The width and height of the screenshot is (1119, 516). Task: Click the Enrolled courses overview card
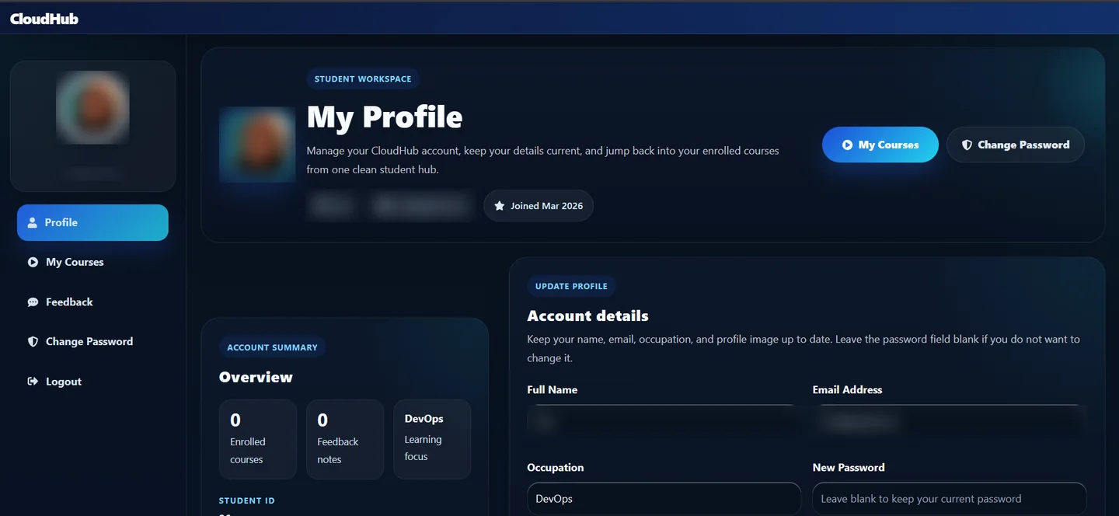pyautogui.click(x=258, y=439)
